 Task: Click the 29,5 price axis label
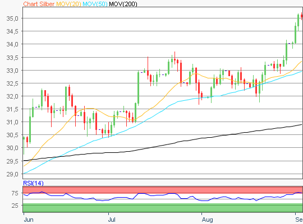[12, 161]
